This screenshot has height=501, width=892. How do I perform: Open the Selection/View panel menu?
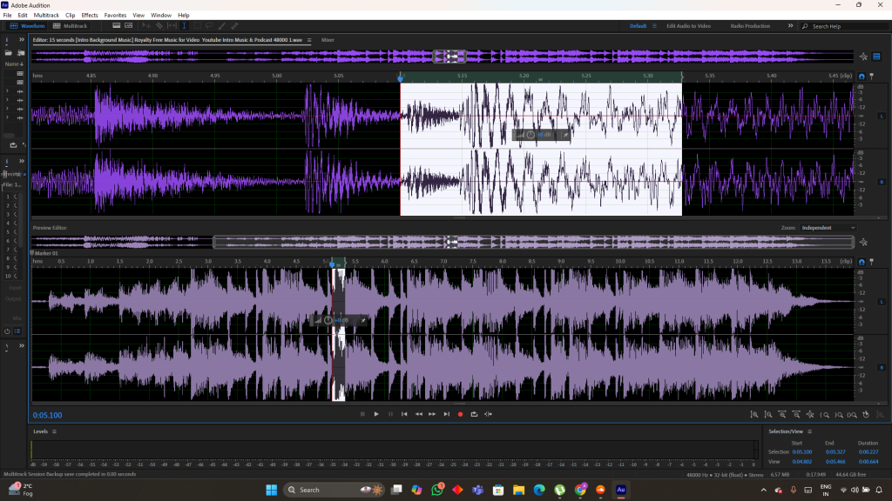coord(809,431)
